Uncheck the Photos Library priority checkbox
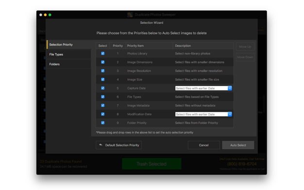The width and height of the screenshot is (304, 190). (103, 53)
